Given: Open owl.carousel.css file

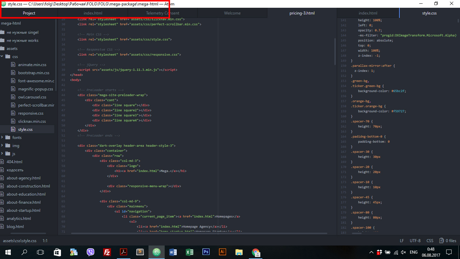Looking at the screenshot, I should (x=32, y=97).
